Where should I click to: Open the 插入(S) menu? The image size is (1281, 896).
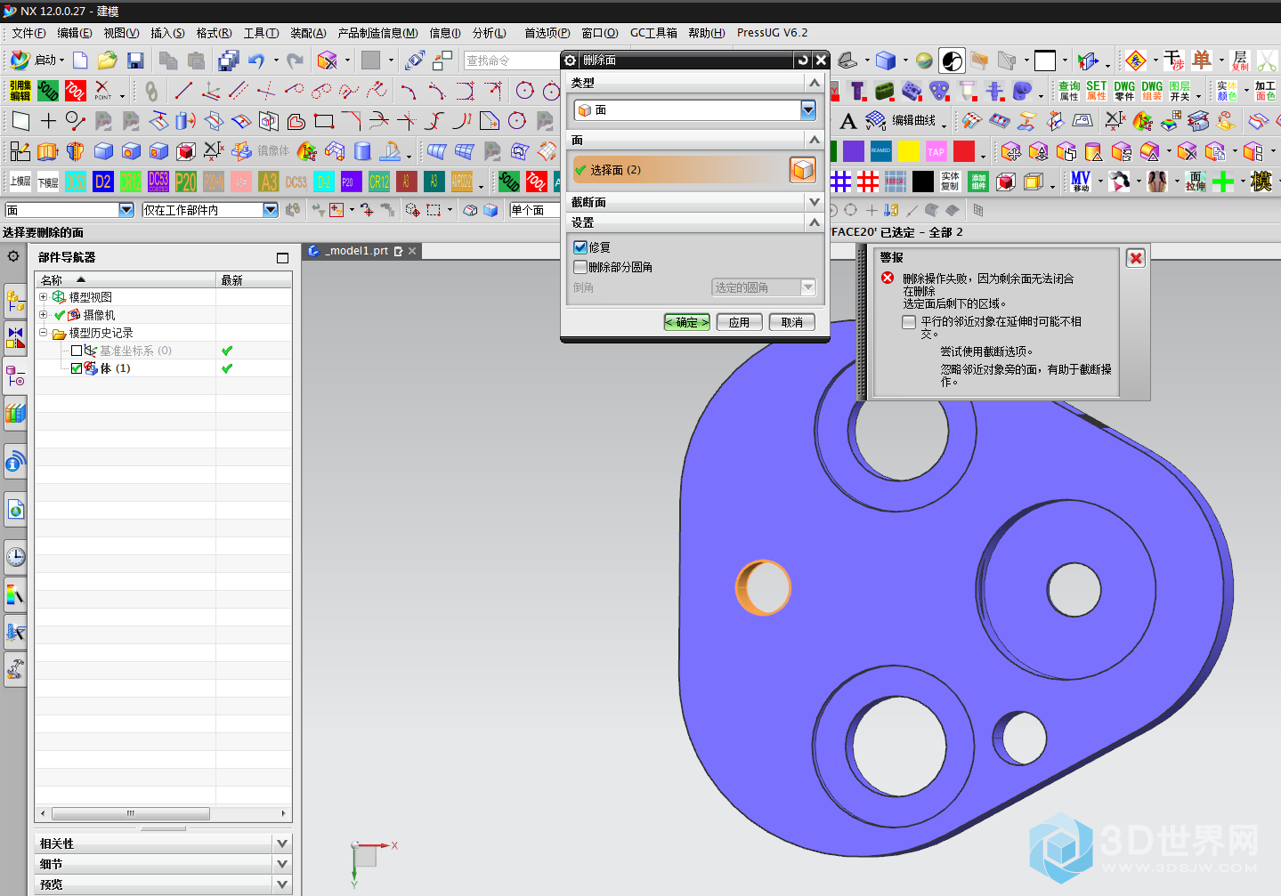167,33
